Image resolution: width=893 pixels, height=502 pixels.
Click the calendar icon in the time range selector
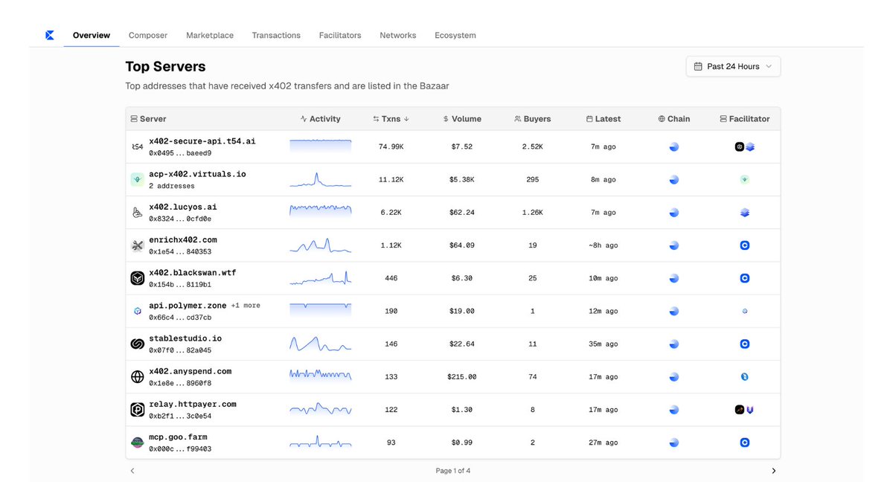(697, 66)
